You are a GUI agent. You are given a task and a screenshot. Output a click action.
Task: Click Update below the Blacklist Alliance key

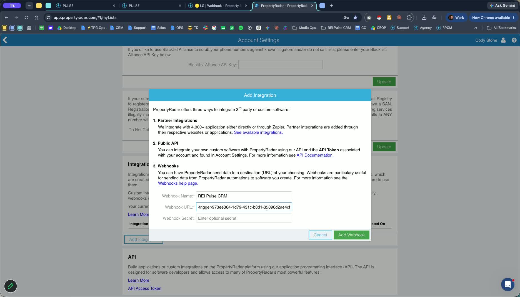[x=384, y=82]
